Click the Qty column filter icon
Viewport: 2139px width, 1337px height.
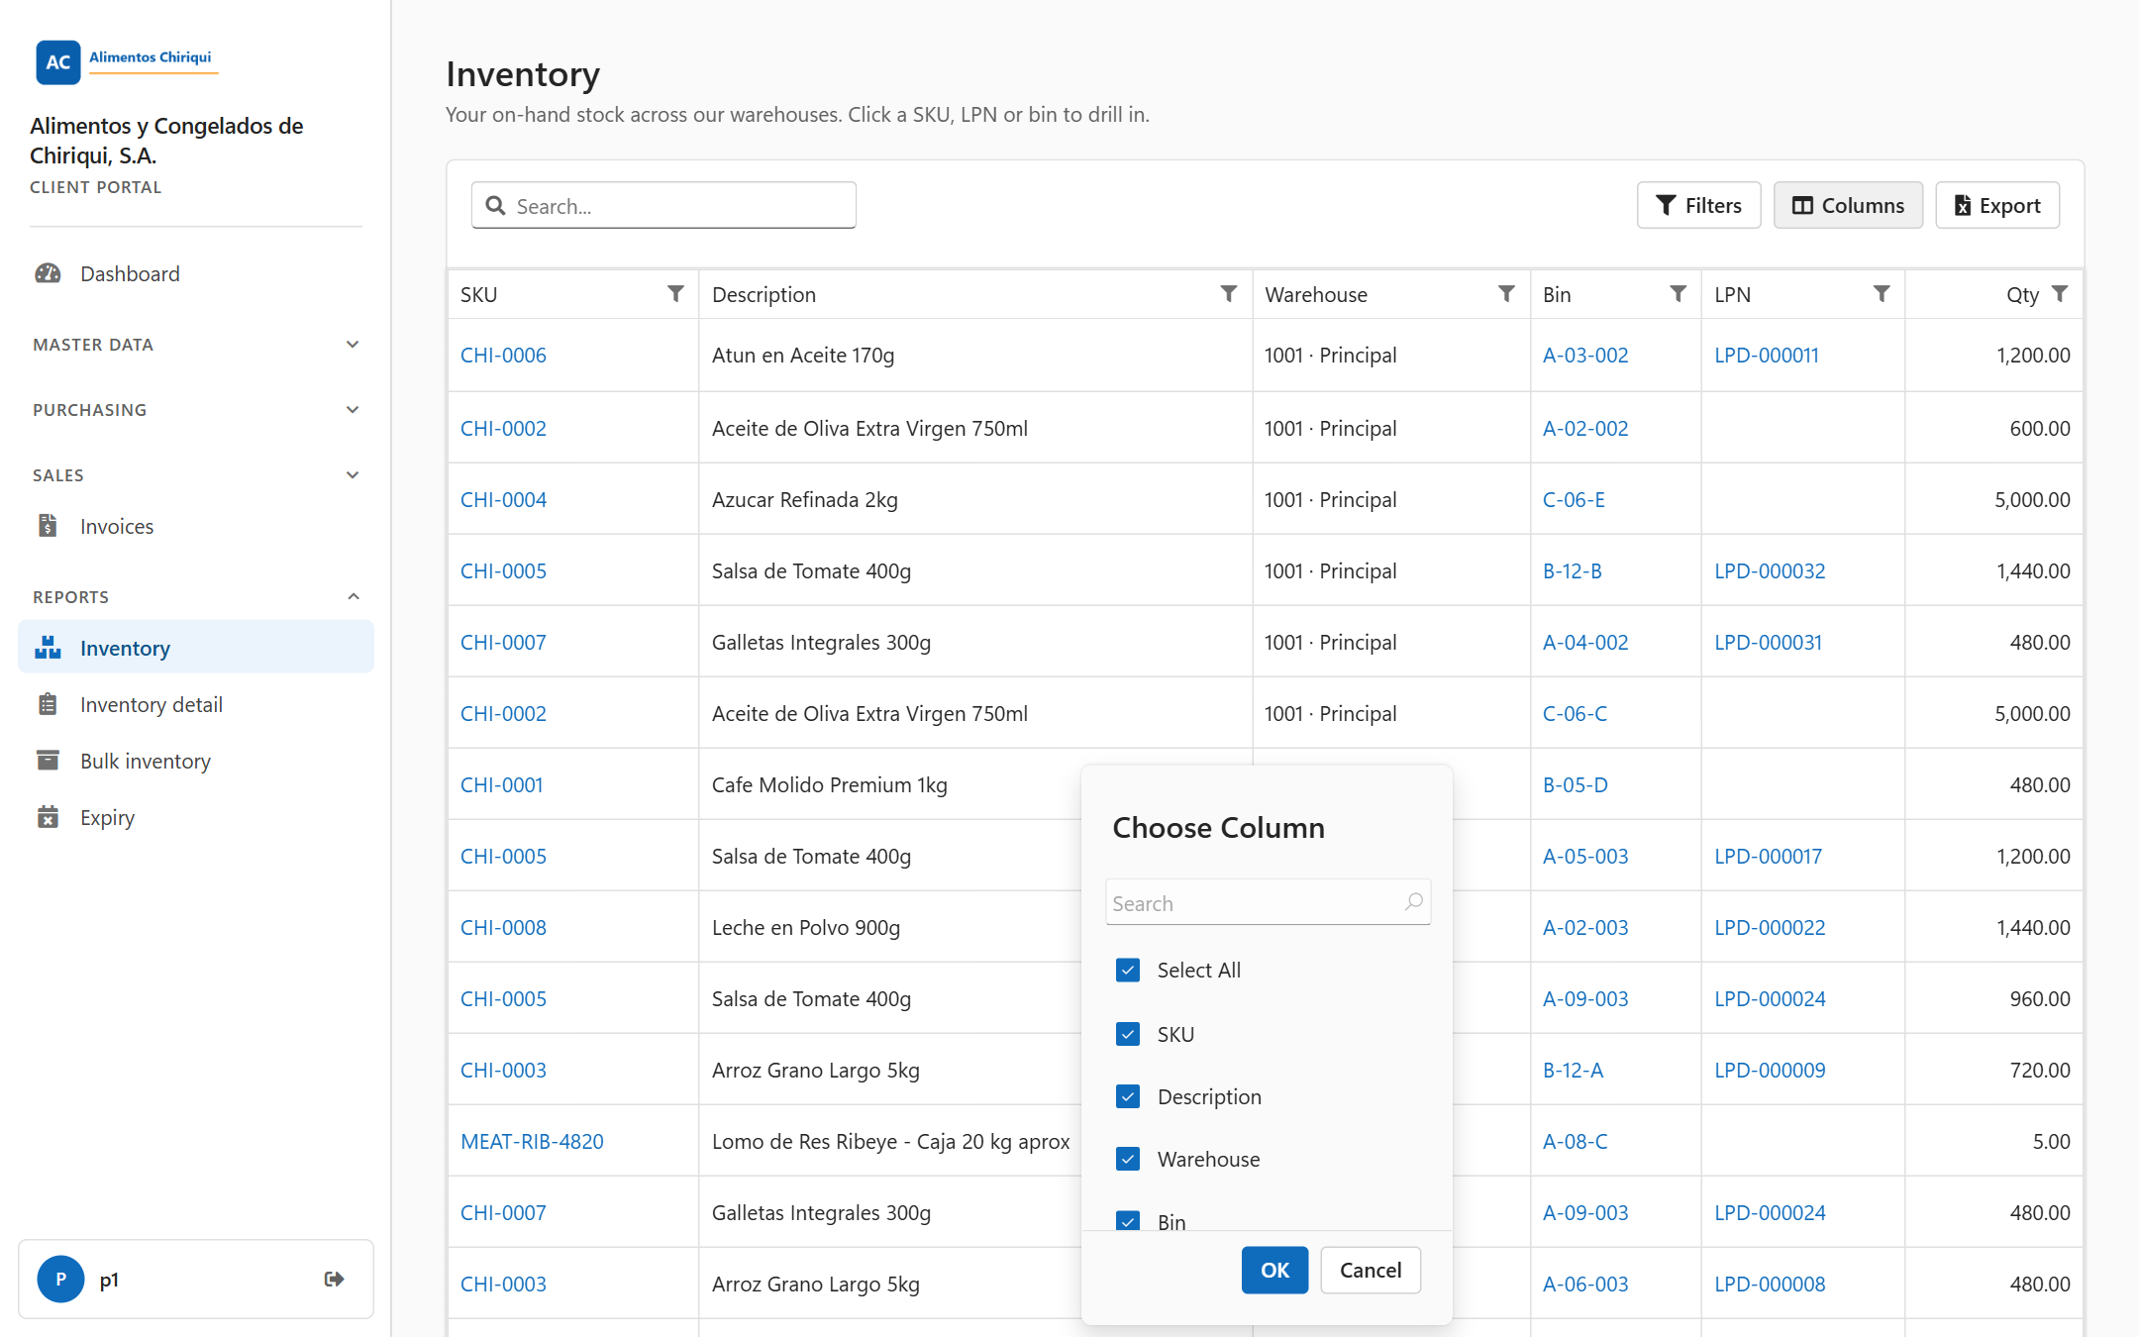point(2060,294)
